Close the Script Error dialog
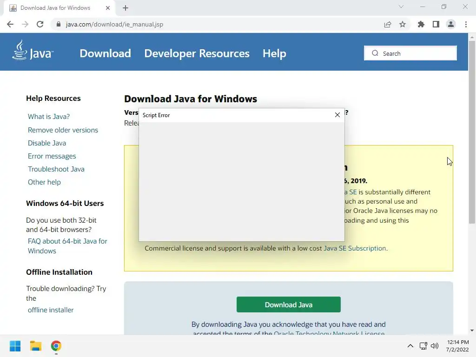 pos(337,115)
